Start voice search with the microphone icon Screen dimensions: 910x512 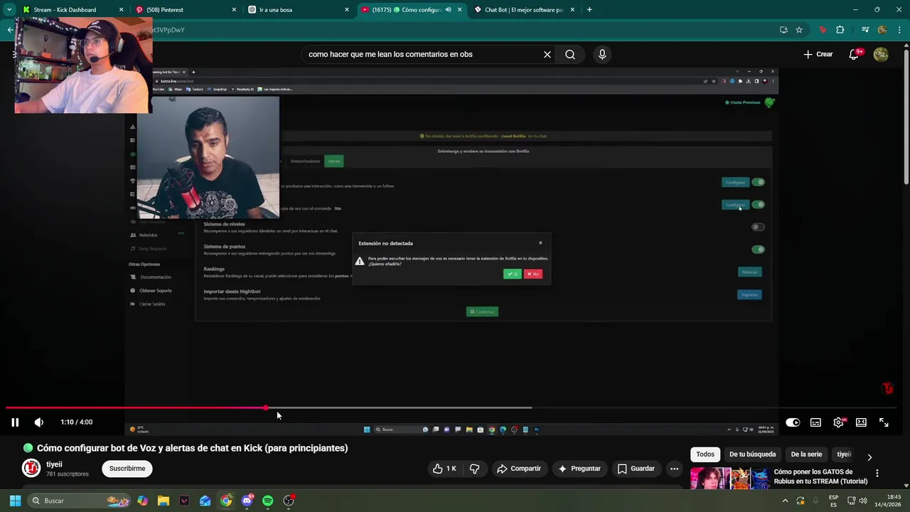coord(602,54)
